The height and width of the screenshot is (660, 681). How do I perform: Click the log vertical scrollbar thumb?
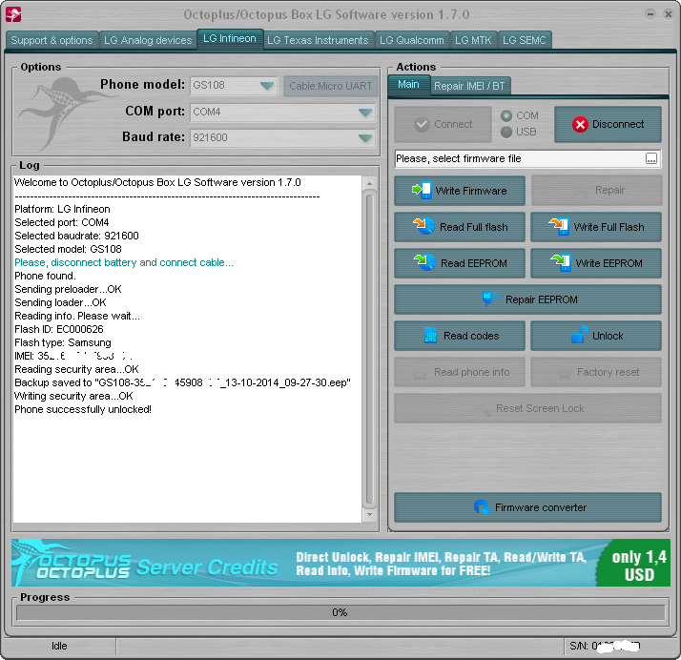[x=369, y=350]
